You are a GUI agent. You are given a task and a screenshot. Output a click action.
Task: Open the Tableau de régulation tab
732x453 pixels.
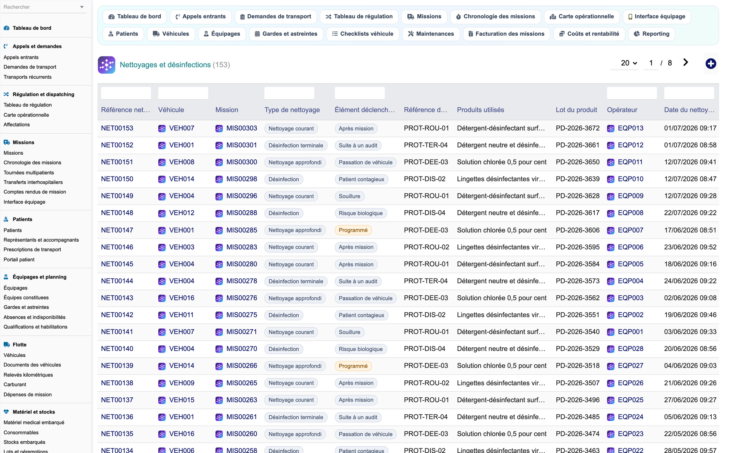click(359, 17)
